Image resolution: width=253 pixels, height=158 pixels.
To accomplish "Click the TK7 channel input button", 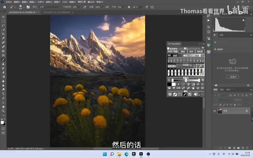I will point(183,52).
